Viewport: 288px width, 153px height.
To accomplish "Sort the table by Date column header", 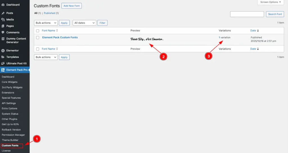I will pyautogui.click(x=253, y=31).
